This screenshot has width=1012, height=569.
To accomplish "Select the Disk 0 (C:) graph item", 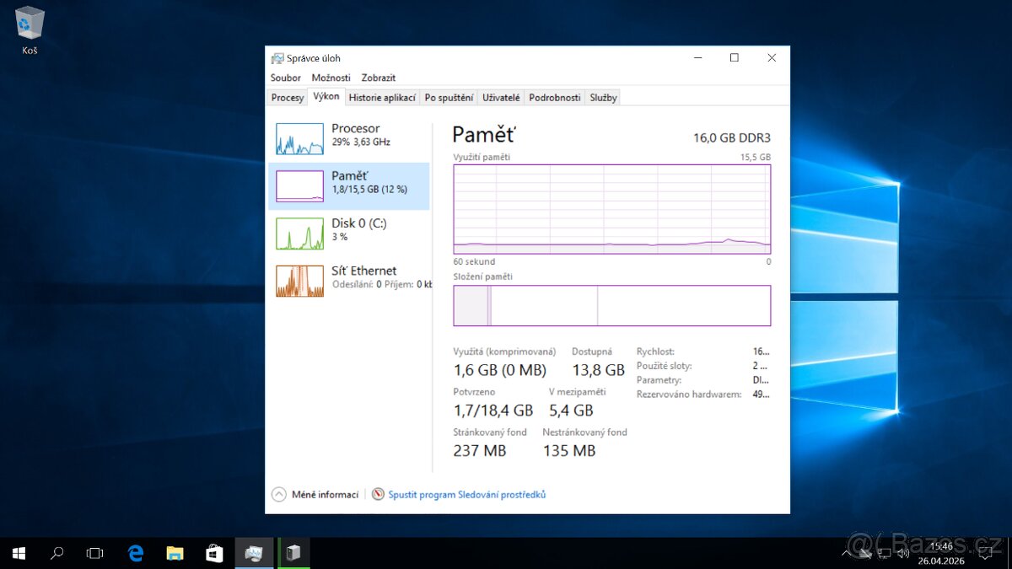I will click(299, 234).
